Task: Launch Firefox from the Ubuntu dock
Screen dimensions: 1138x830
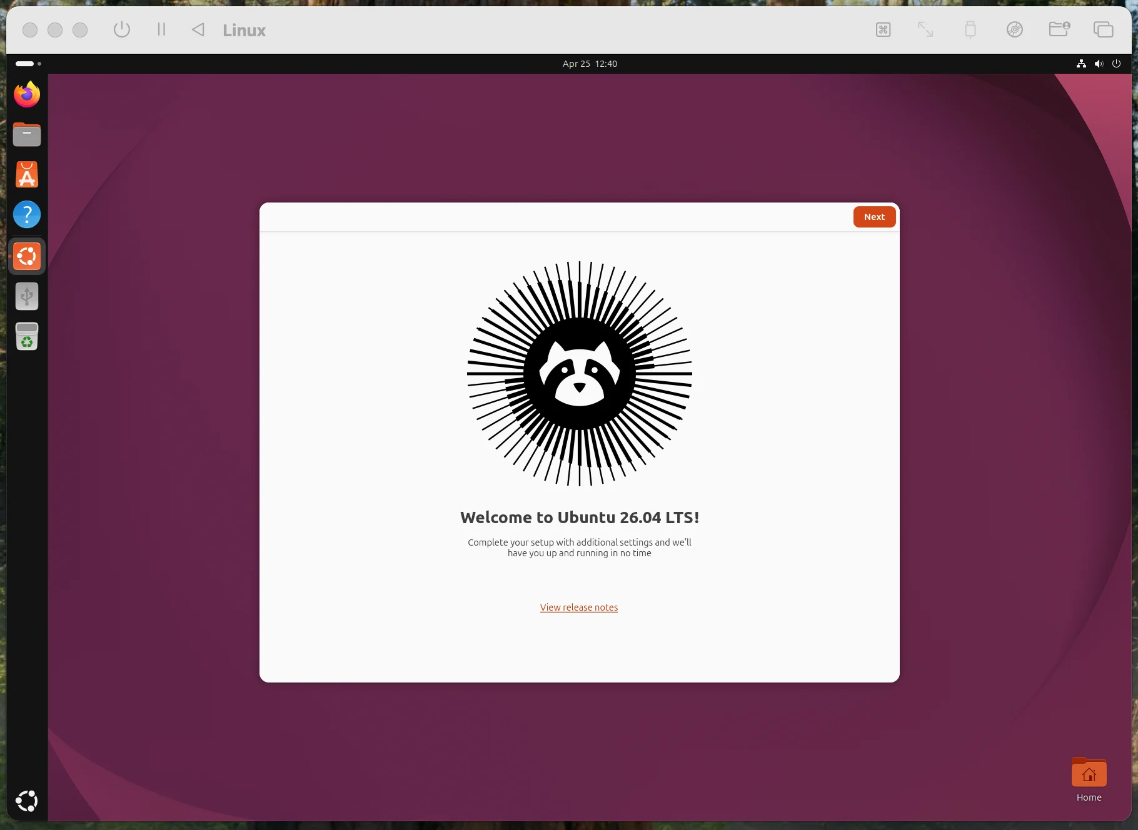Action: coord(27,94)
